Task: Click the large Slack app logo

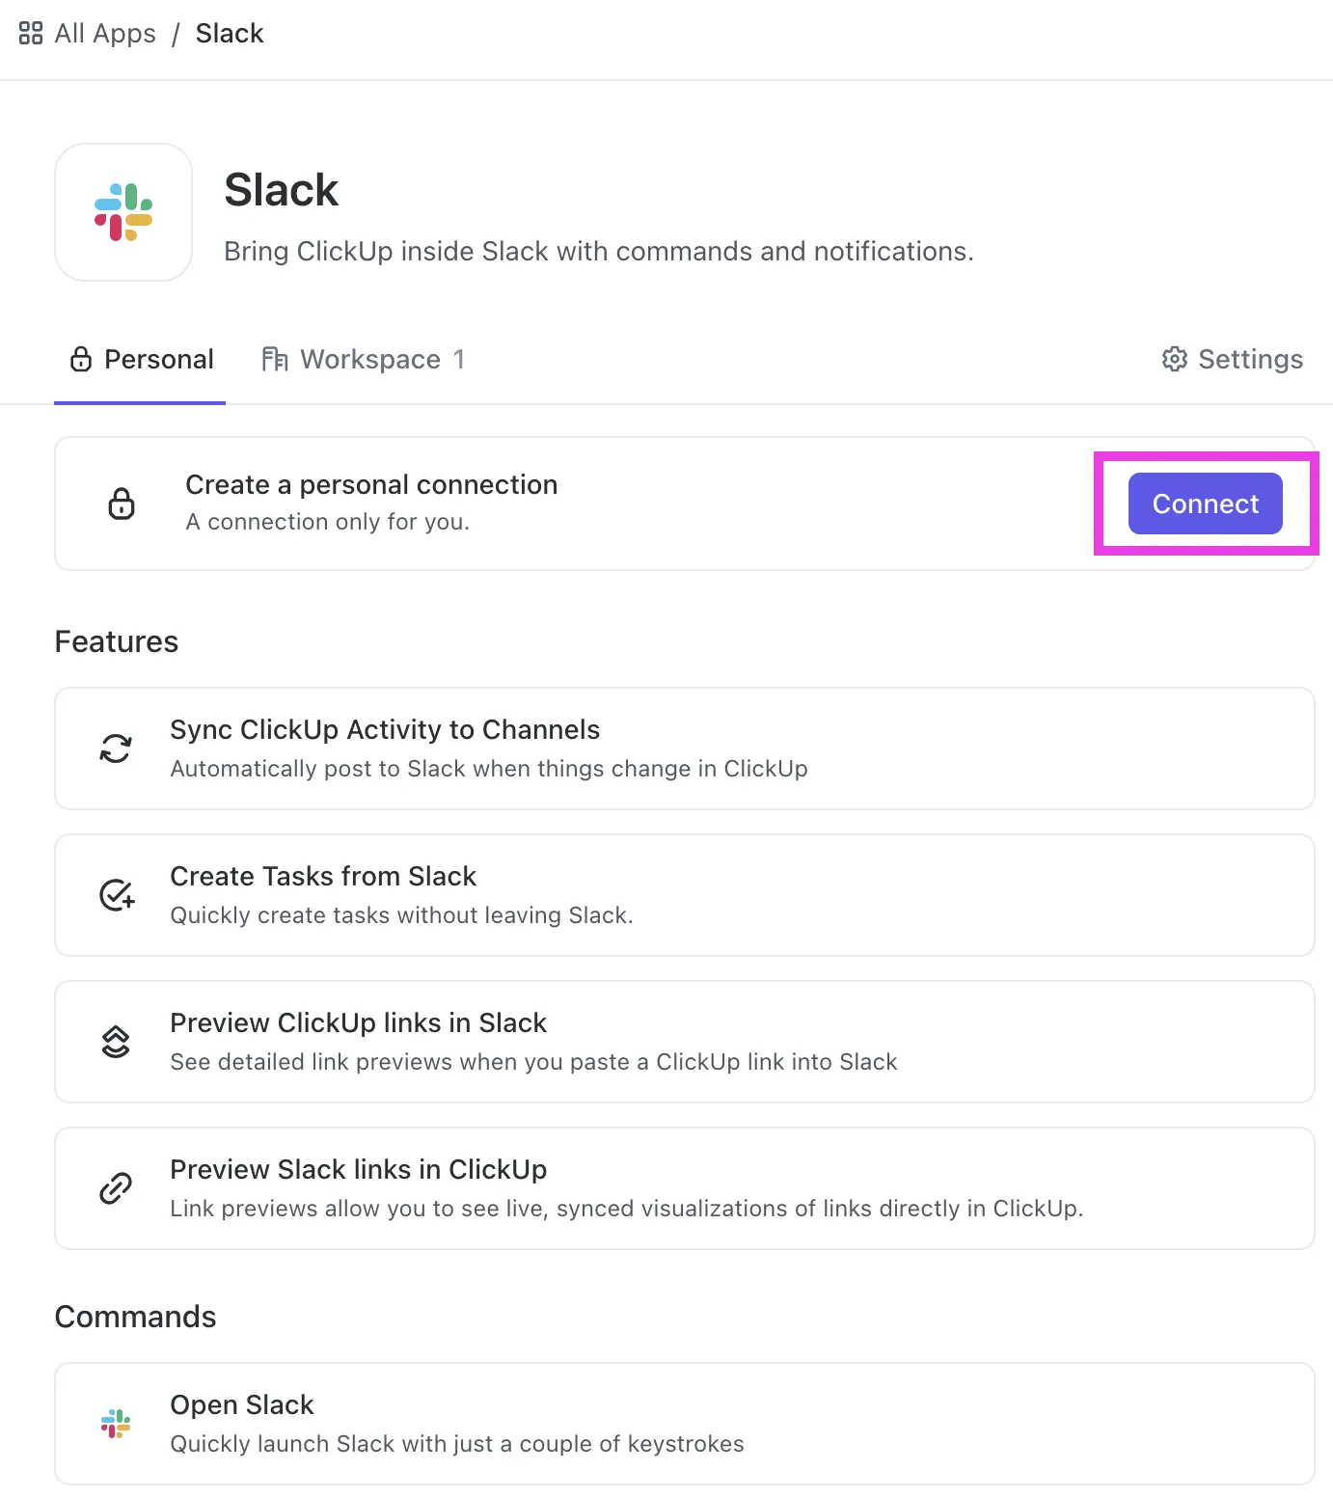Action: coord(123,212)
